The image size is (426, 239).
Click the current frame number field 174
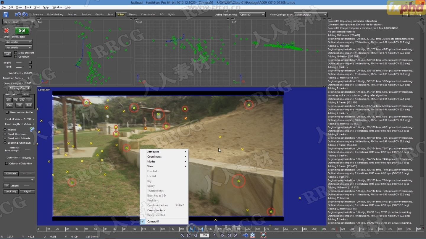[205, 235]
